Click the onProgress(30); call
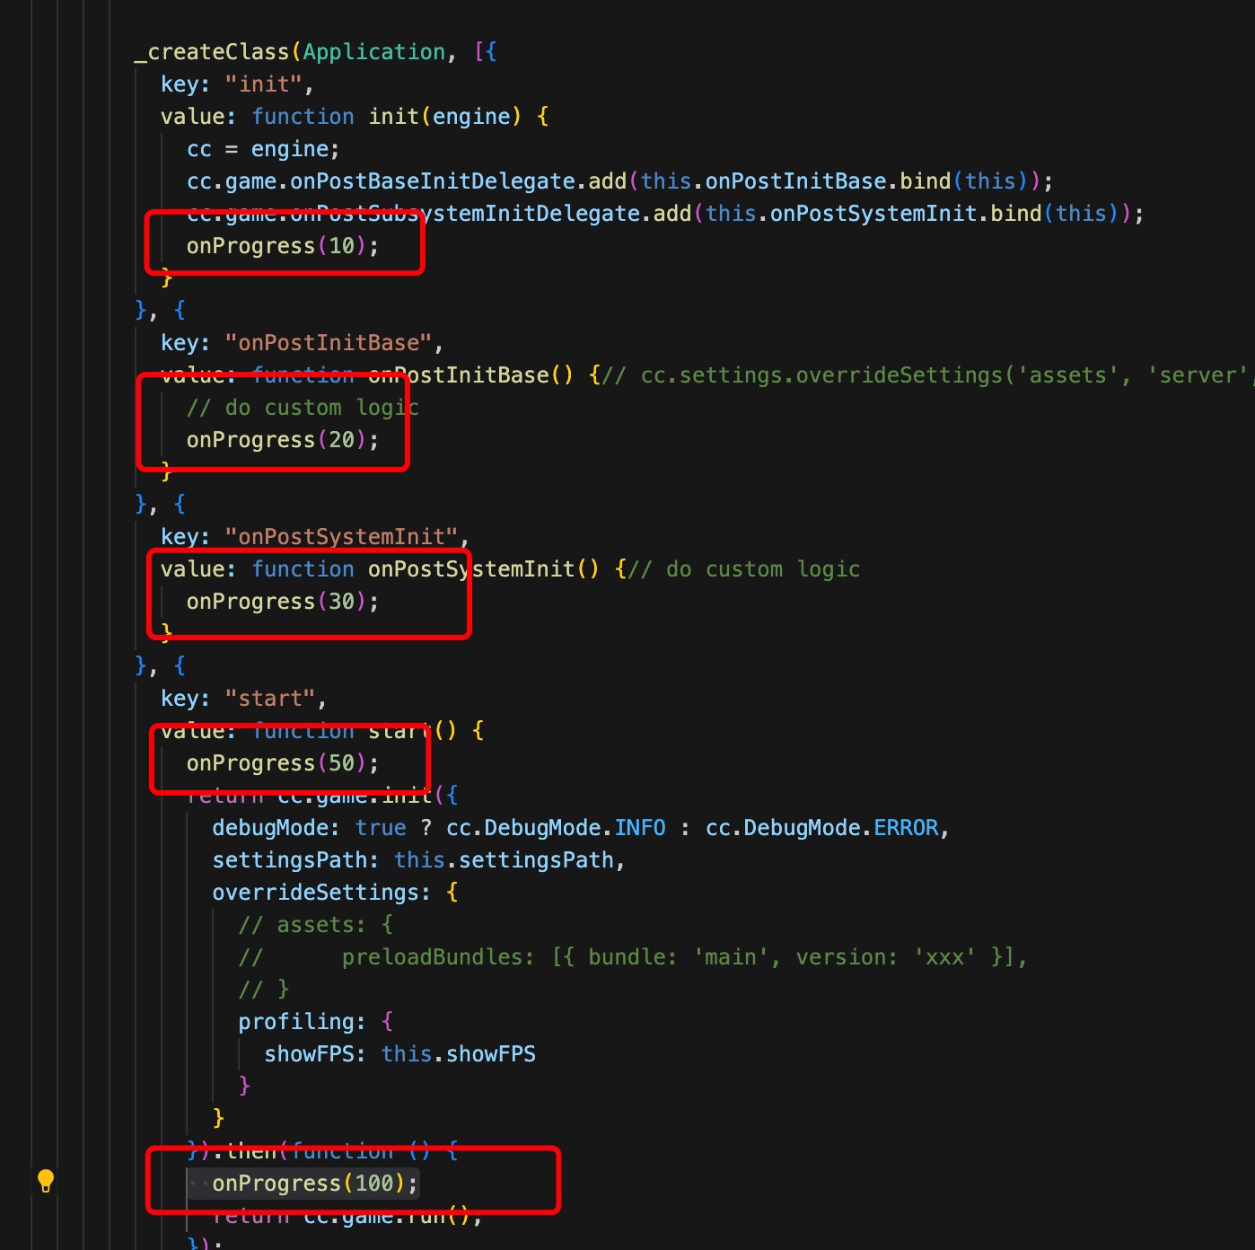The image size is (1255, 1250). (x=283, y=602)
